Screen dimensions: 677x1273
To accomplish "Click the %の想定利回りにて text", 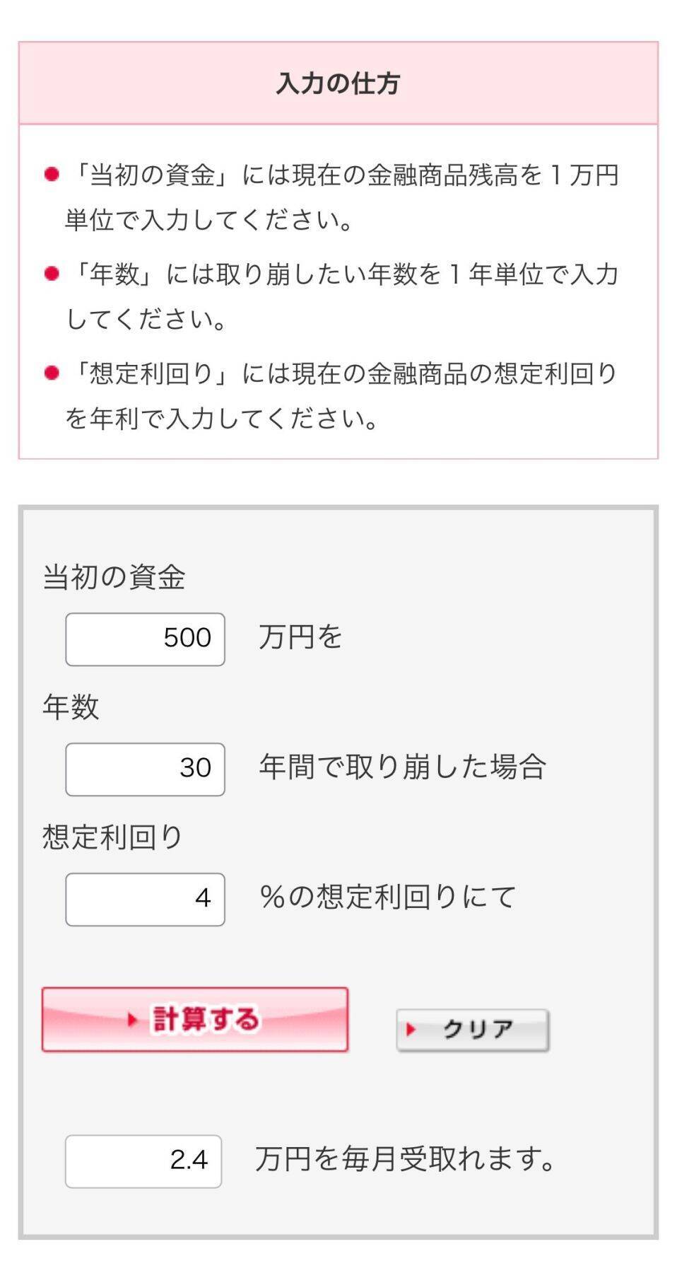I will click(x=388, y=897).
